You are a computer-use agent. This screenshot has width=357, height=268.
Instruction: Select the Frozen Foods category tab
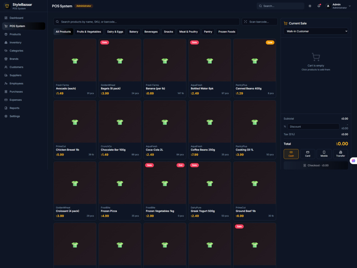(x=227, y=32)
